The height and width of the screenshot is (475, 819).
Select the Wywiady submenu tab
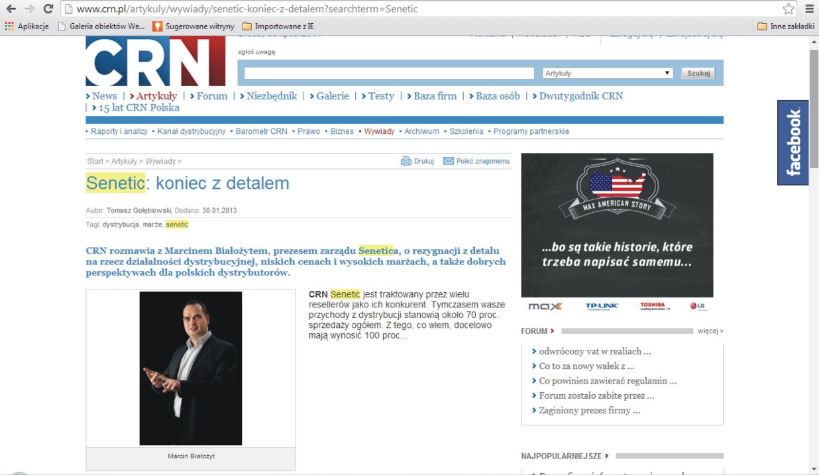click(x=379, y=131)
